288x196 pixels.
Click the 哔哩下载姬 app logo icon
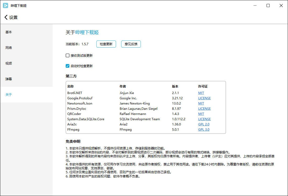(5, 5)
